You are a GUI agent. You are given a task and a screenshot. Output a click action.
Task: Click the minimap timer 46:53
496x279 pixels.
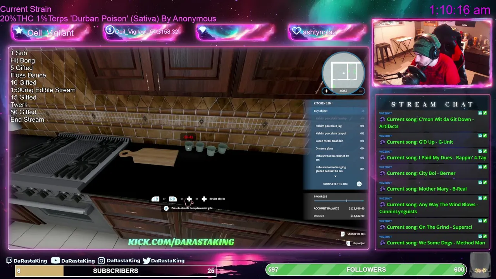click(343, 91)
